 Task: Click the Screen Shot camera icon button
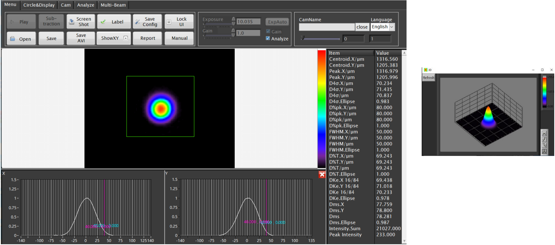click(x=80, y=22)
